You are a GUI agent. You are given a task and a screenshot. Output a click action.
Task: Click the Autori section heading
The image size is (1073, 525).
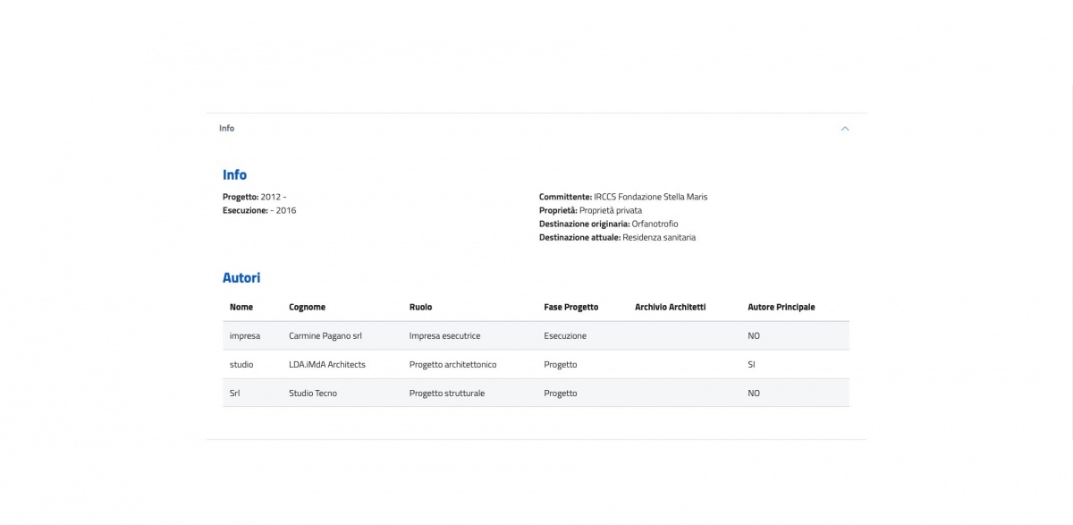pos(241,278)
